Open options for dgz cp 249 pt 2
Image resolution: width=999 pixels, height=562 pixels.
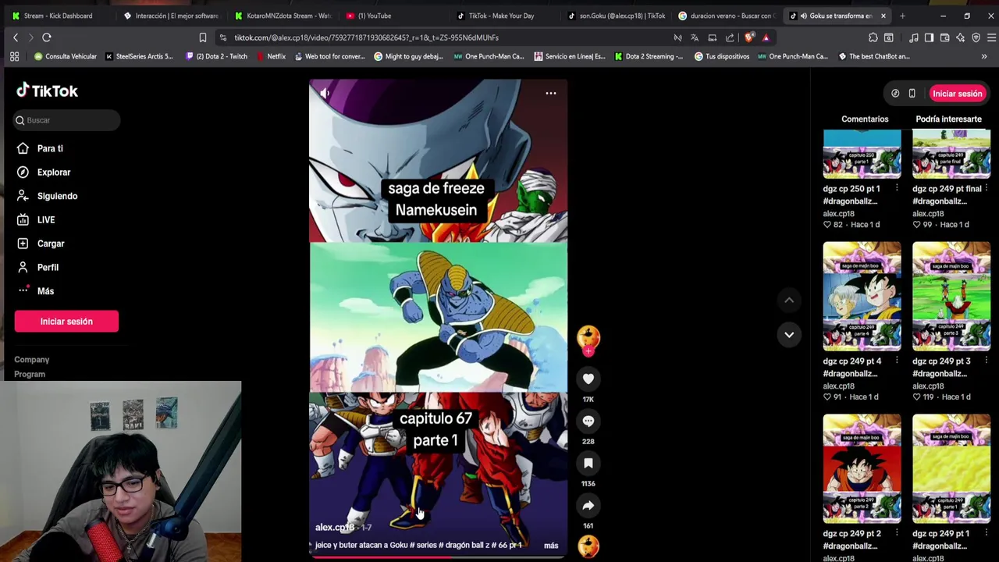(897, 534)
